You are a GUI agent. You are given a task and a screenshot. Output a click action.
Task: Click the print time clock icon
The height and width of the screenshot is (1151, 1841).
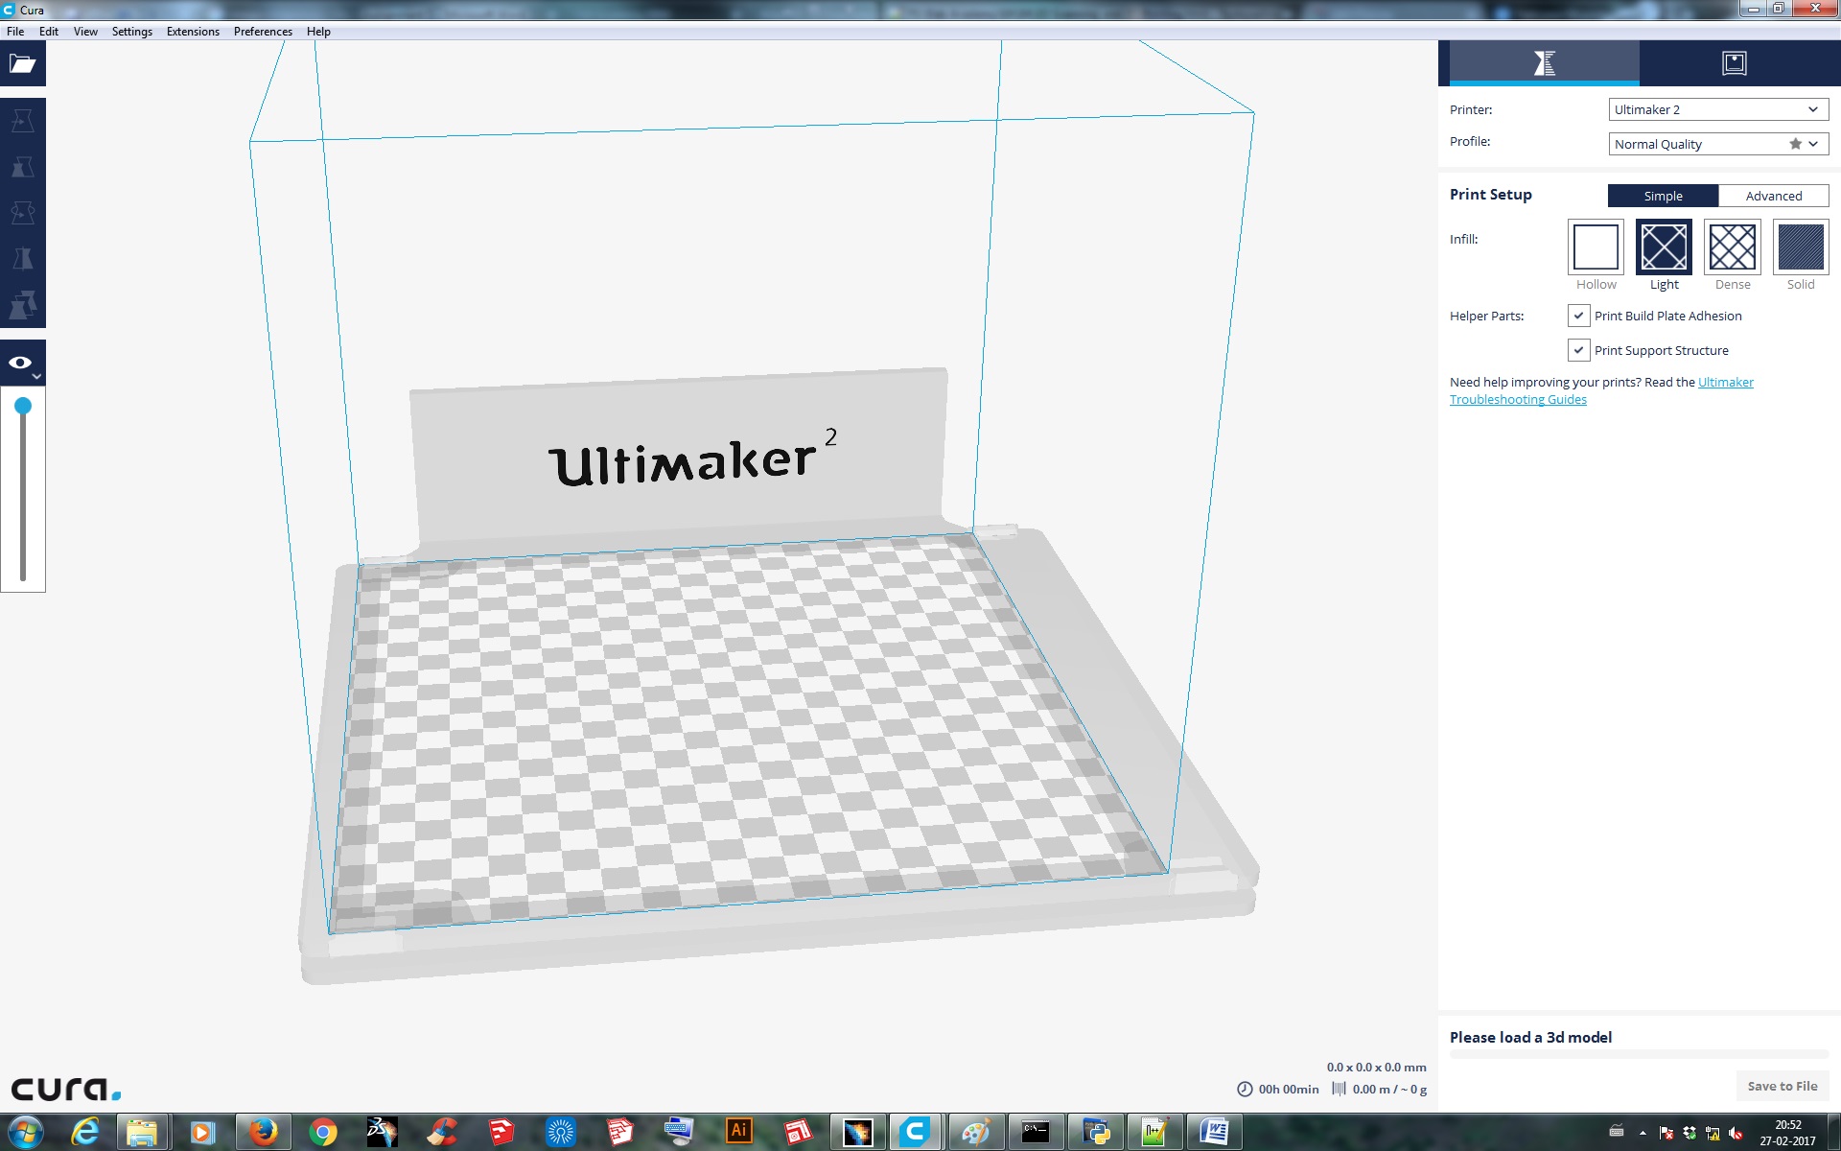click(1245, 1089)
